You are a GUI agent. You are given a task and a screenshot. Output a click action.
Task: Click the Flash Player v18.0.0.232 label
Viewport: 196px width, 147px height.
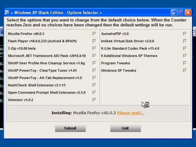point(42,41)
